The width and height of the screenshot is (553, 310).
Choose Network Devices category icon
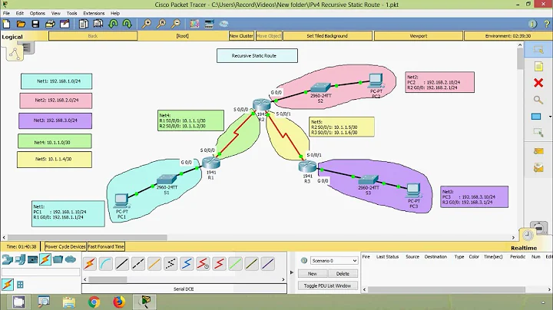pyautogui.click(x=8, y=260)
